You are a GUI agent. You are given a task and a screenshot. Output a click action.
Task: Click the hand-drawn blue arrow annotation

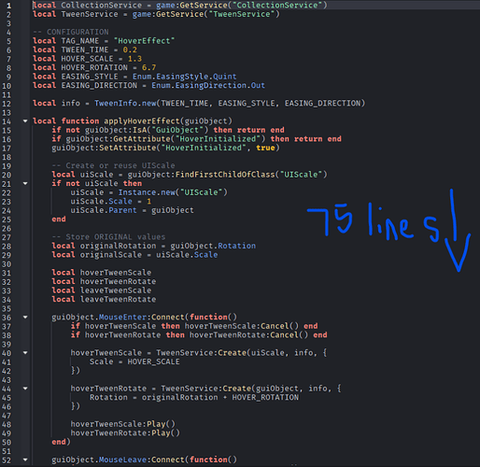click(457, 231)
